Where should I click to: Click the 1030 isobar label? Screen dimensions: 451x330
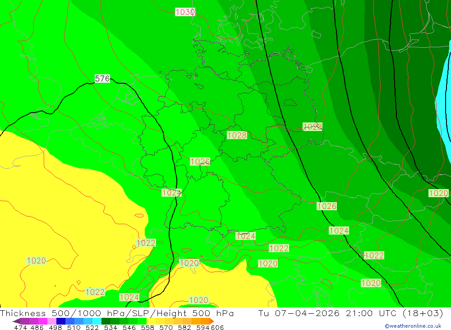point(185,12)
